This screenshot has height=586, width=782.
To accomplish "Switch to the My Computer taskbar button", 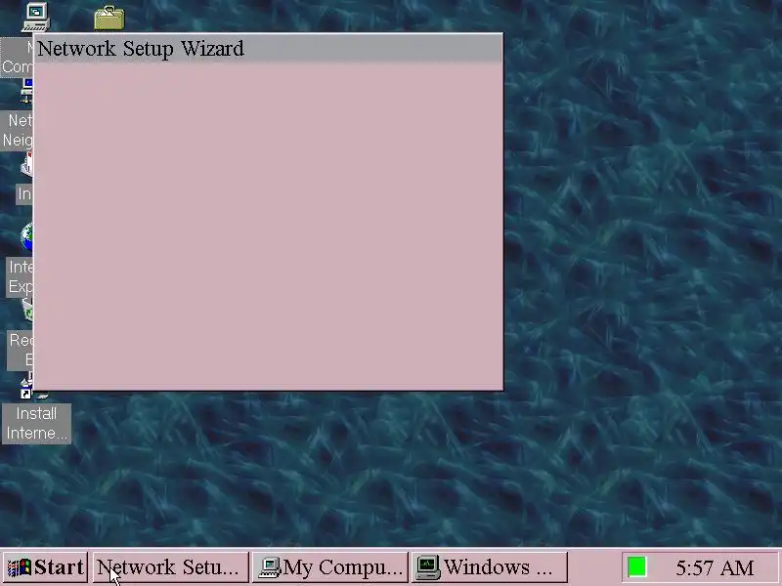I will 330,567.
